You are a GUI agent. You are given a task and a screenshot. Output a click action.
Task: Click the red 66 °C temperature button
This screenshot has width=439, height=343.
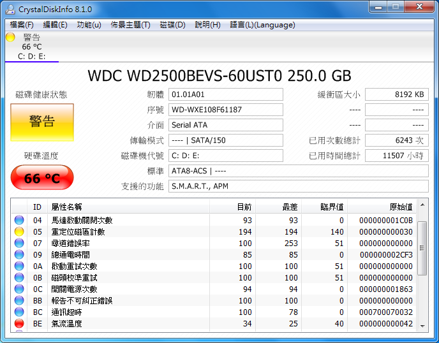pos(42,178)
